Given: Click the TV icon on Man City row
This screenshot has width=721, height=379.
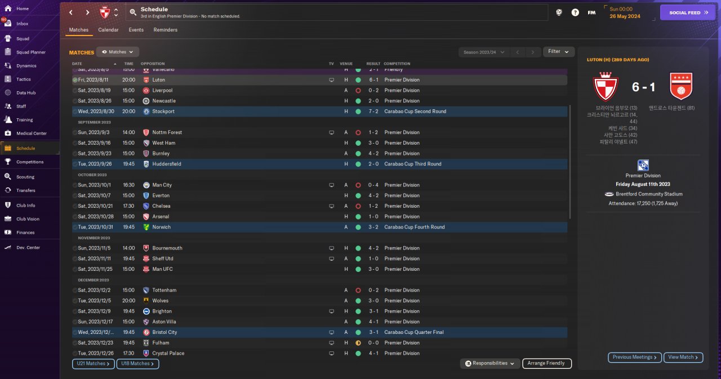Looking at the screenshot, I should 332,185.
